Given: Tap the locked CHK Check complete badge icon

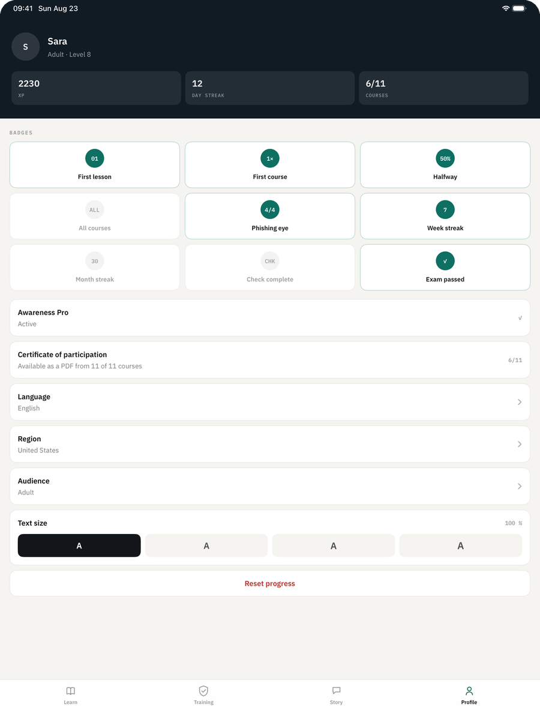Looking at the screenshot, I should point(270,261).
